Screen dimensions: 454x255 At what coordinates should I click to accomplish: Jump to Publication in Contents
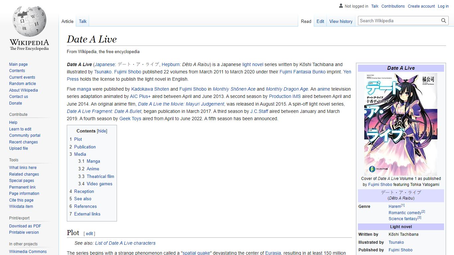coord(85,147)
